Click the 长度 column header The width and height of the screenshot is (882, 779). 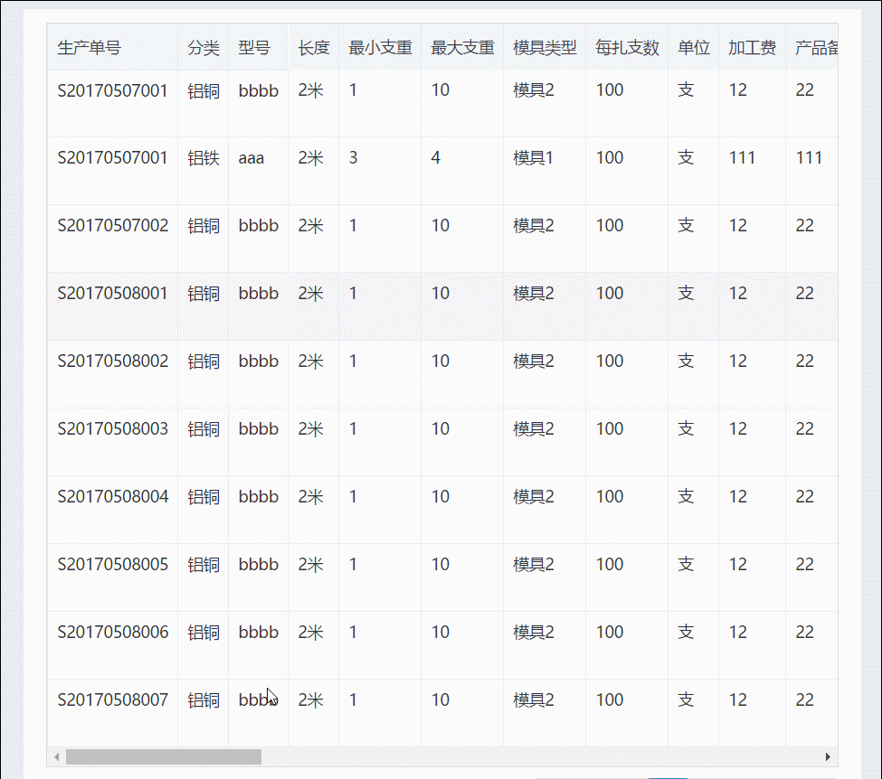pos(314,48)
